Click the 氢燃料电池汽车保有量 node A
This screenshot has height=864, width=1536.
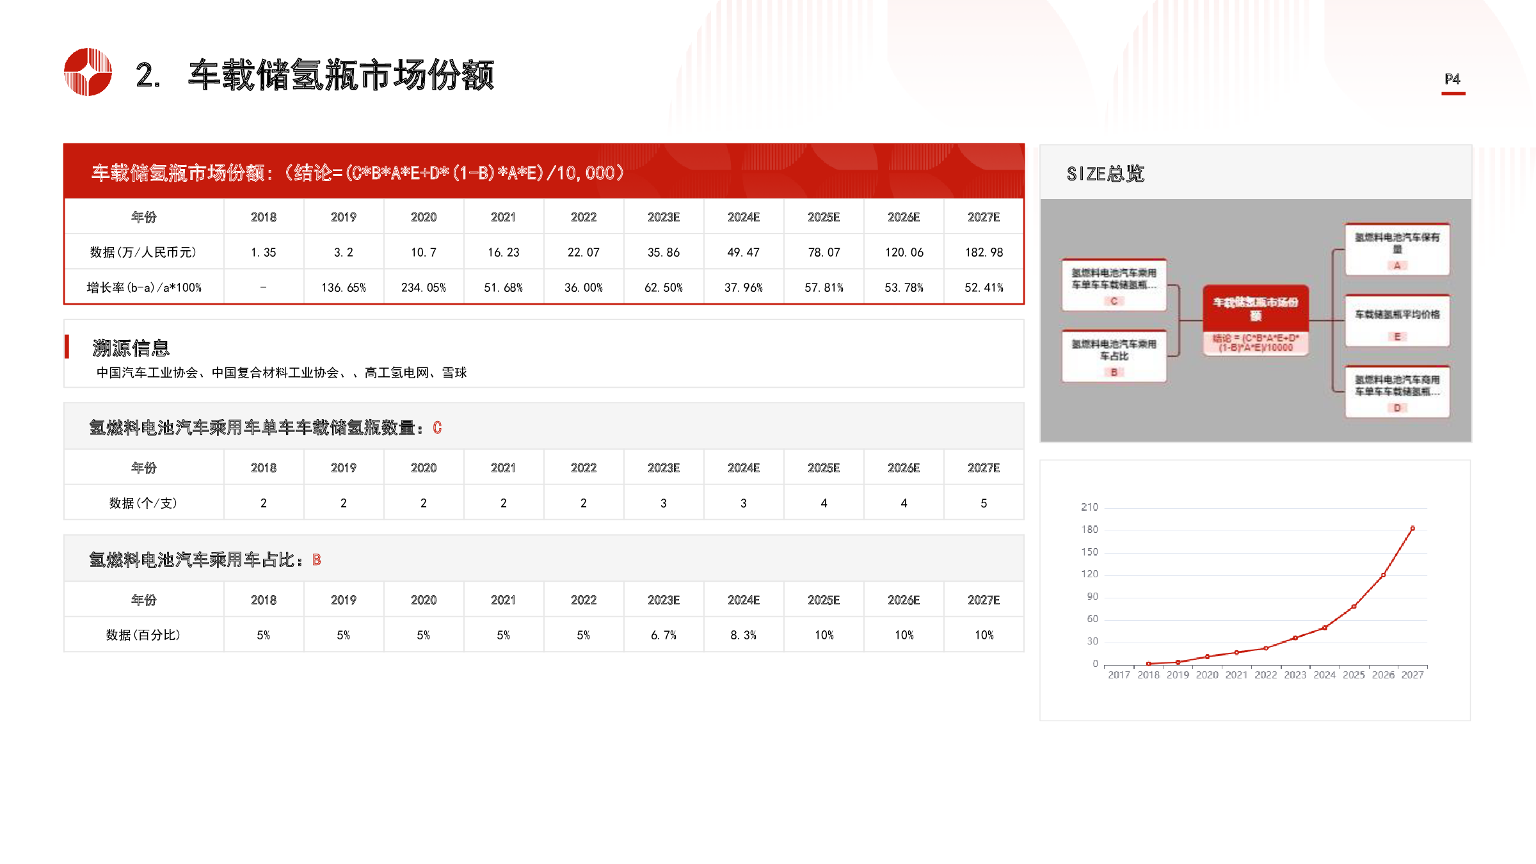pyautogui.click(x=1396, y=250)
